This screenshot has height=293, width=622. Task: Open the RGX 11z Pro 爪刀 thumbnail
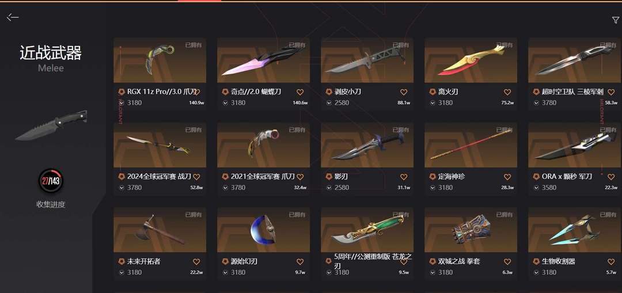[x=160, y=60]
